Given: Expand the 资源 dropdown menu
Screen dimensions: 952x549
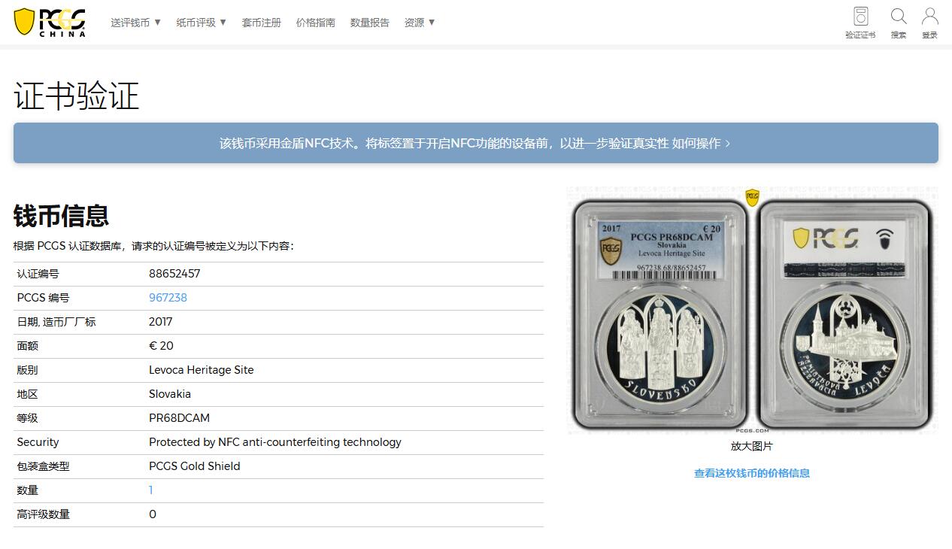Looking at the screenshot, I should [x=420, y=23].
